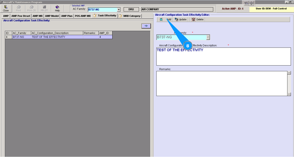Click the User ID: DEM - Full Control label

tap(271, 8)
